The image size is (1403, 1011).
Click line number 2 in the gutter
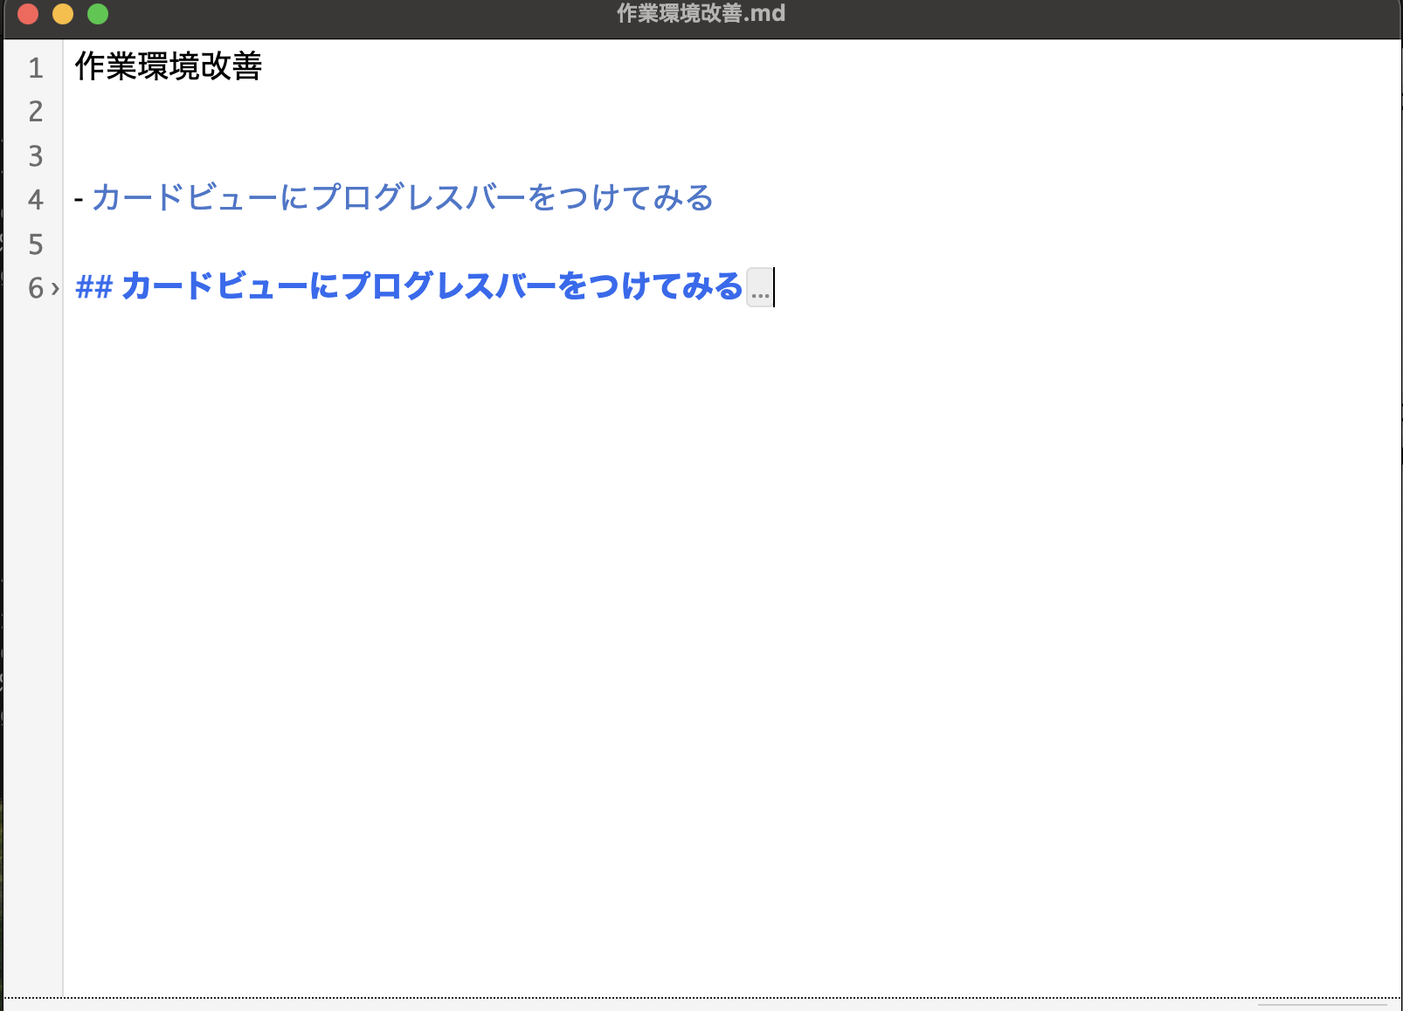[x=35, y=112]
